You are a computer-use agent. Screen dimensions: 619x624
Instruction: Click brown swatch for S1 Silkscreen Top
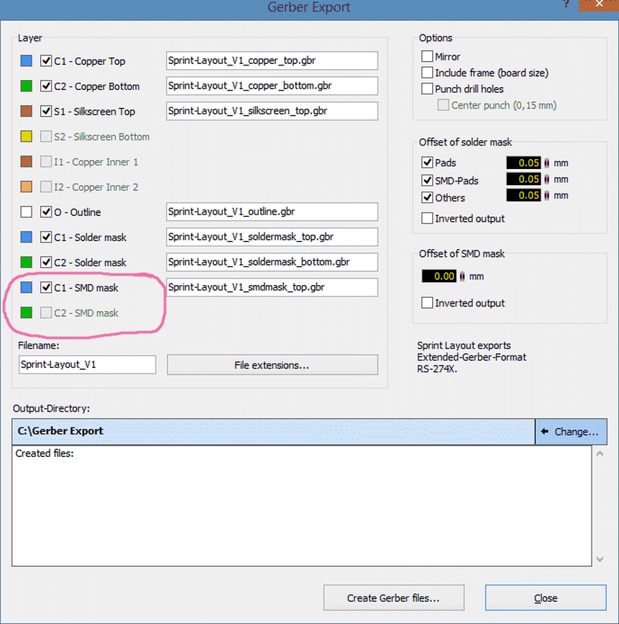click(26, 111)
